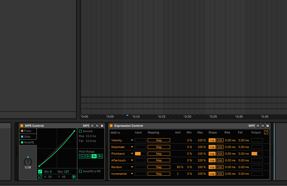This screenshot has width=287, height=186.
Task: Switch to the Slide tab
Action: tap(28, 137)
